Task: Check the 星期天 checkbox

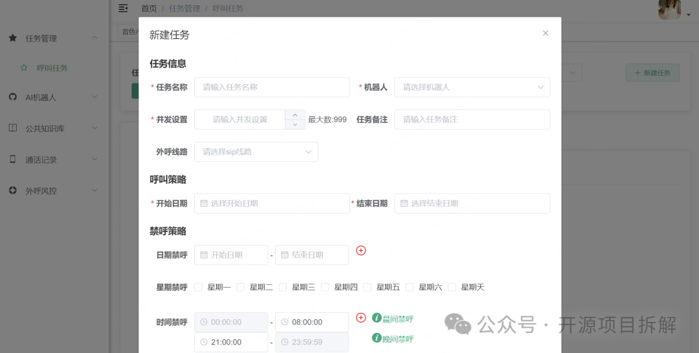Action: (452, 287)
